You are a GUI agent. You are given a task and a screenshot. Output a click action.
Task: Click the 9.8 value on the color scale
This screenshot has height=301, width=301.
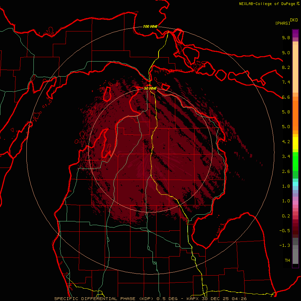(x=286, y=37)
